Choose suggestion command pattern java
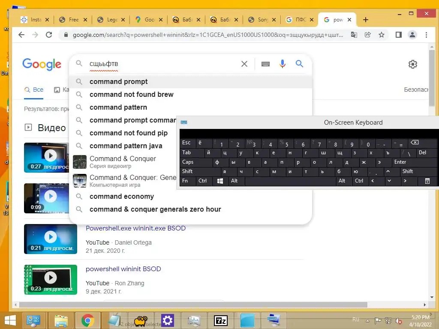This screenshot has width=439, height=329. coord(123,146)
